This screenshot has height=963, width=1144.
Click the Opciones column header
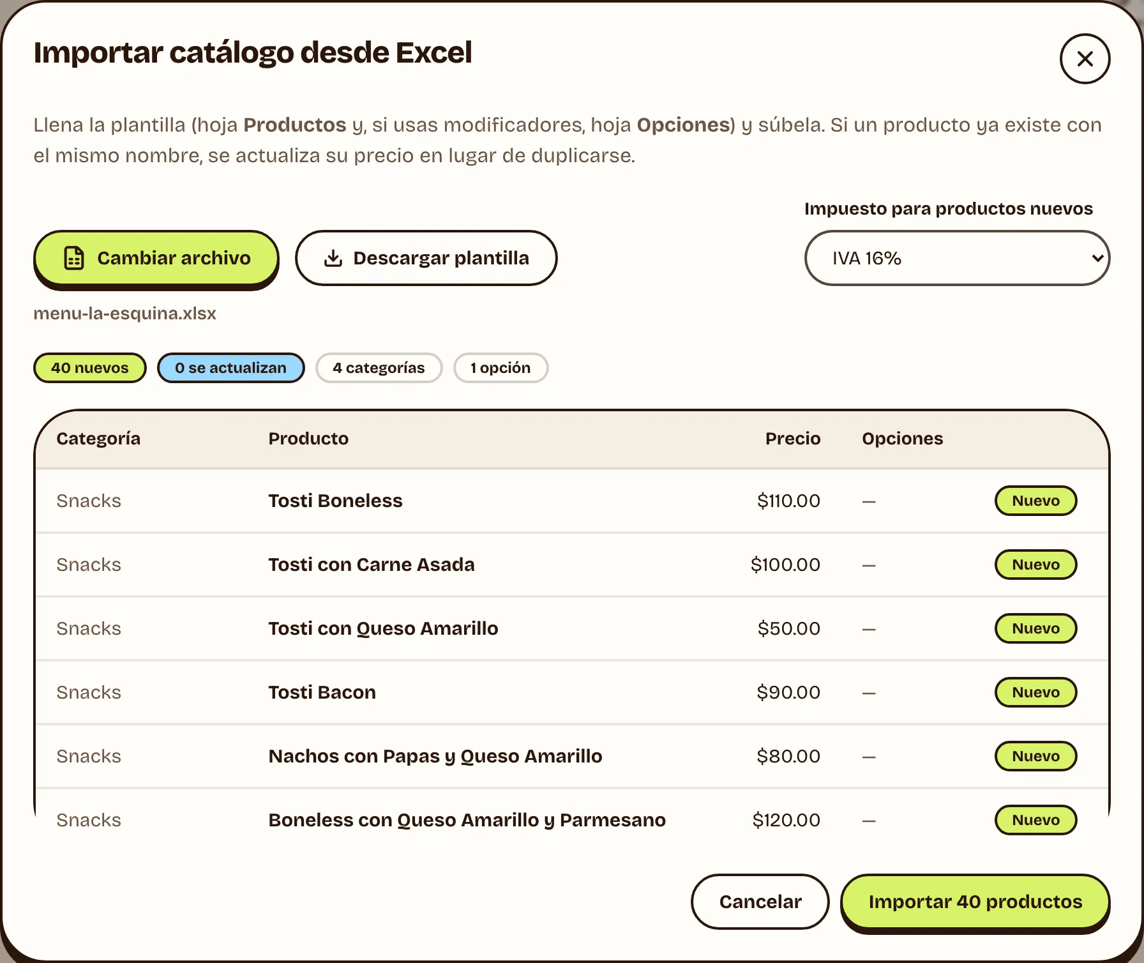(902, 439)
